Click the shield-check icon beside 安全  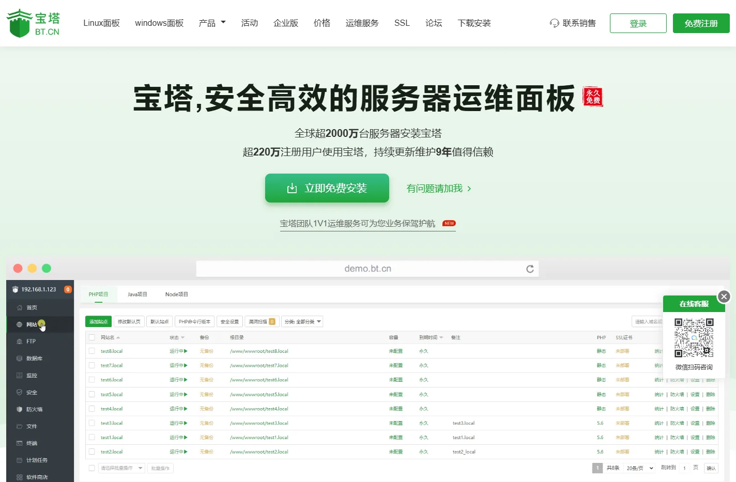tap(19, 393)
